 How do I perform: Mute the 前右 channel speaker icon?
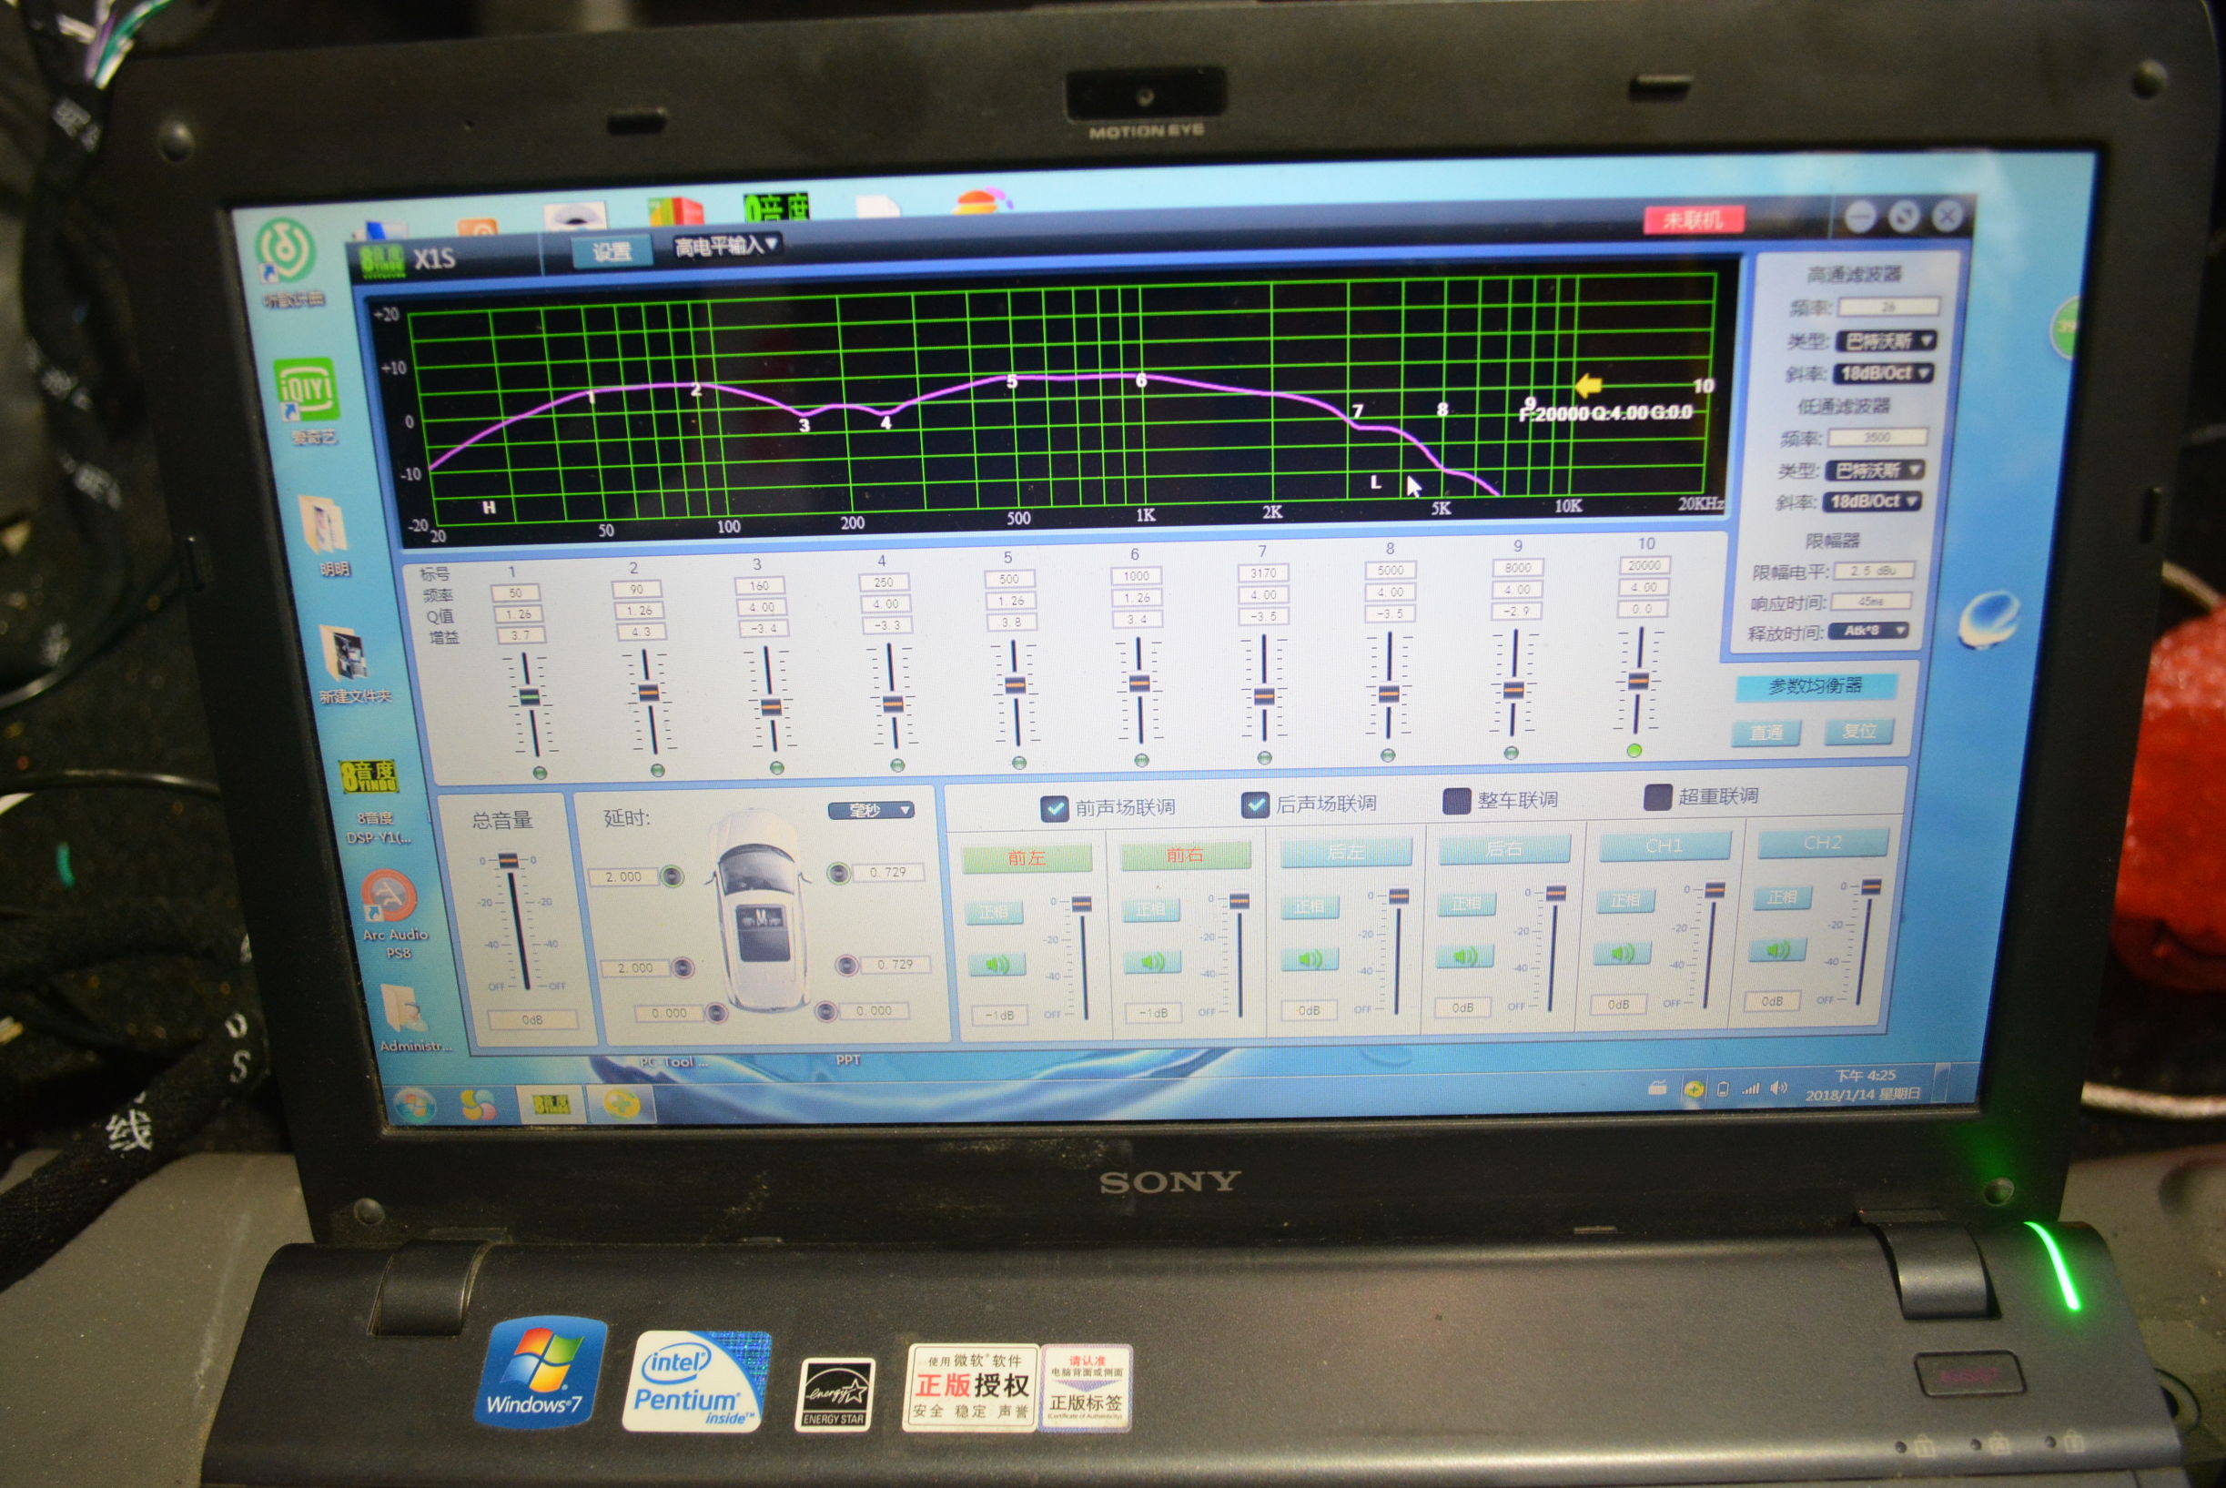point(1151,962)
